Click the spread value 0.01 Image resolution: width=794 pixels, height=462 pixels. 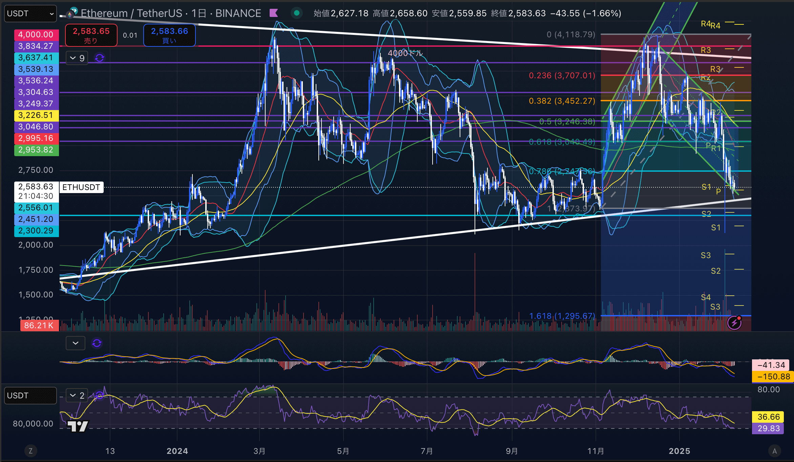[130, 35]
